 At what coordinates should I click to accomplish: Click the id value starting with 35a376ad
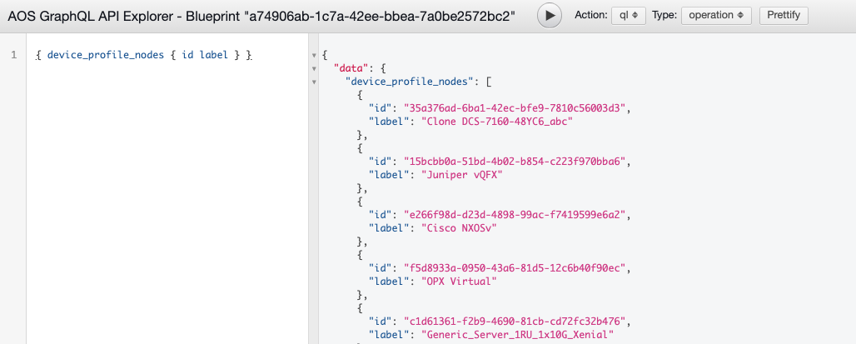pos(516,108)
